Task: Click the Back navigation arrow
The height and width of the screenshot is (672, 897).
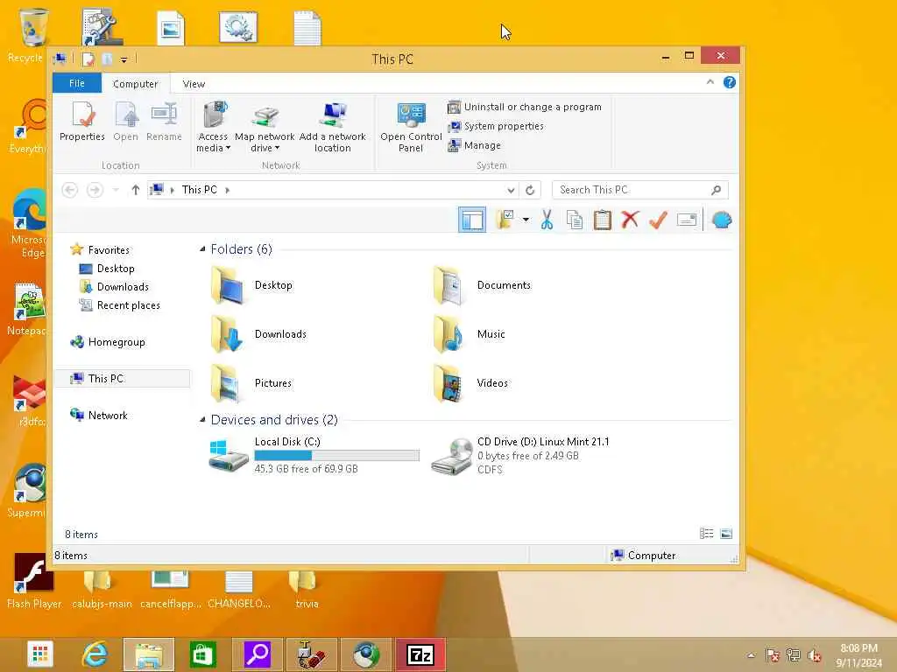Action: pyautogui.click(x=70, y=190)
